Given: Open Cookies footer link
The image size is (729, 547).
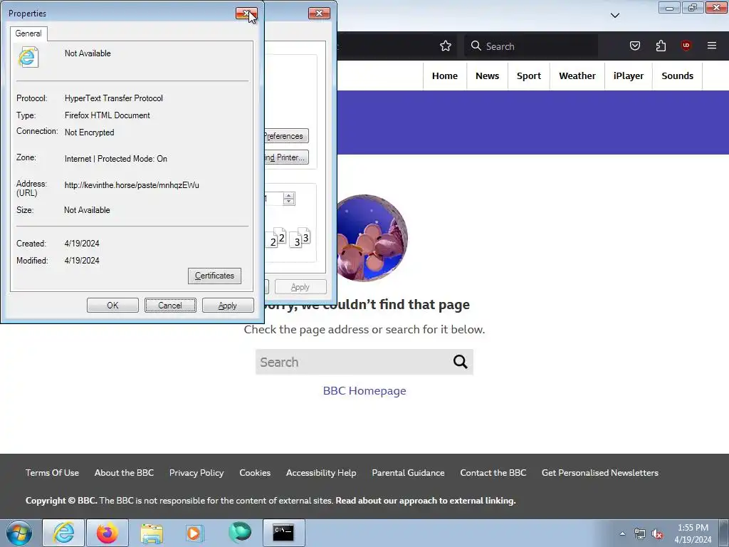Looking at the screenshot, I should [255, 473].
